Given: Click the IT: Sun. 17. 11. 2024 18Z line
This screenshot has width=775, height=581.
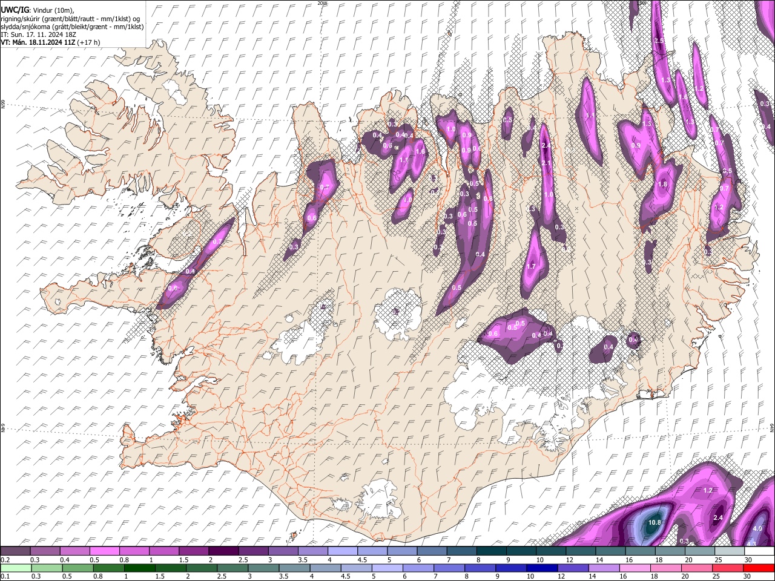Looking at the screenshot, I should [x=38, y=34].
